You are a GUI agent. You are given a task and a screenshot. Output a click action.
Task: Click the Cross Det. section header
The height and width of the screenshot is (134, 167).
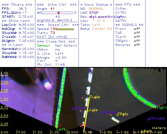(56, 42)
